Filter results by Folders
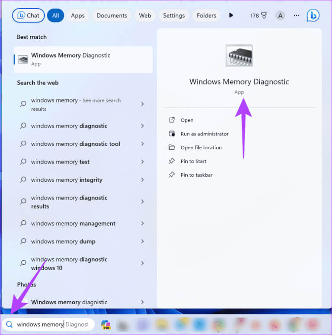Viewport: 332px width, 335px height. pos(206,16)
